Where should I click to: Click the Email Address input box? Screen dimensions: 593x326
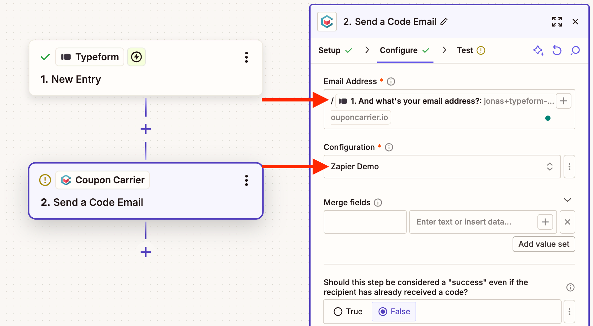coord(449,109)
